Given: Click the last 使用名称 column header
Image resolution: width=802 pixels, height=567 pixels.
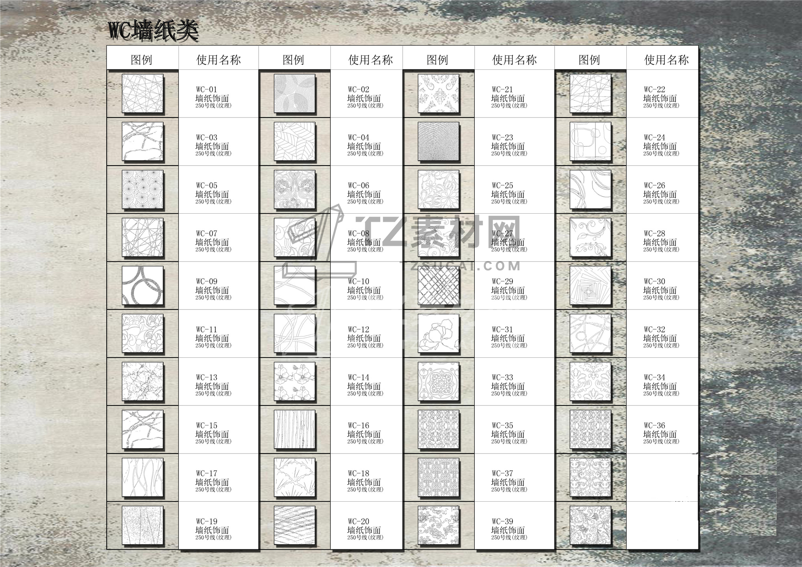Looking at the screenshot, I should coord(666,60).
